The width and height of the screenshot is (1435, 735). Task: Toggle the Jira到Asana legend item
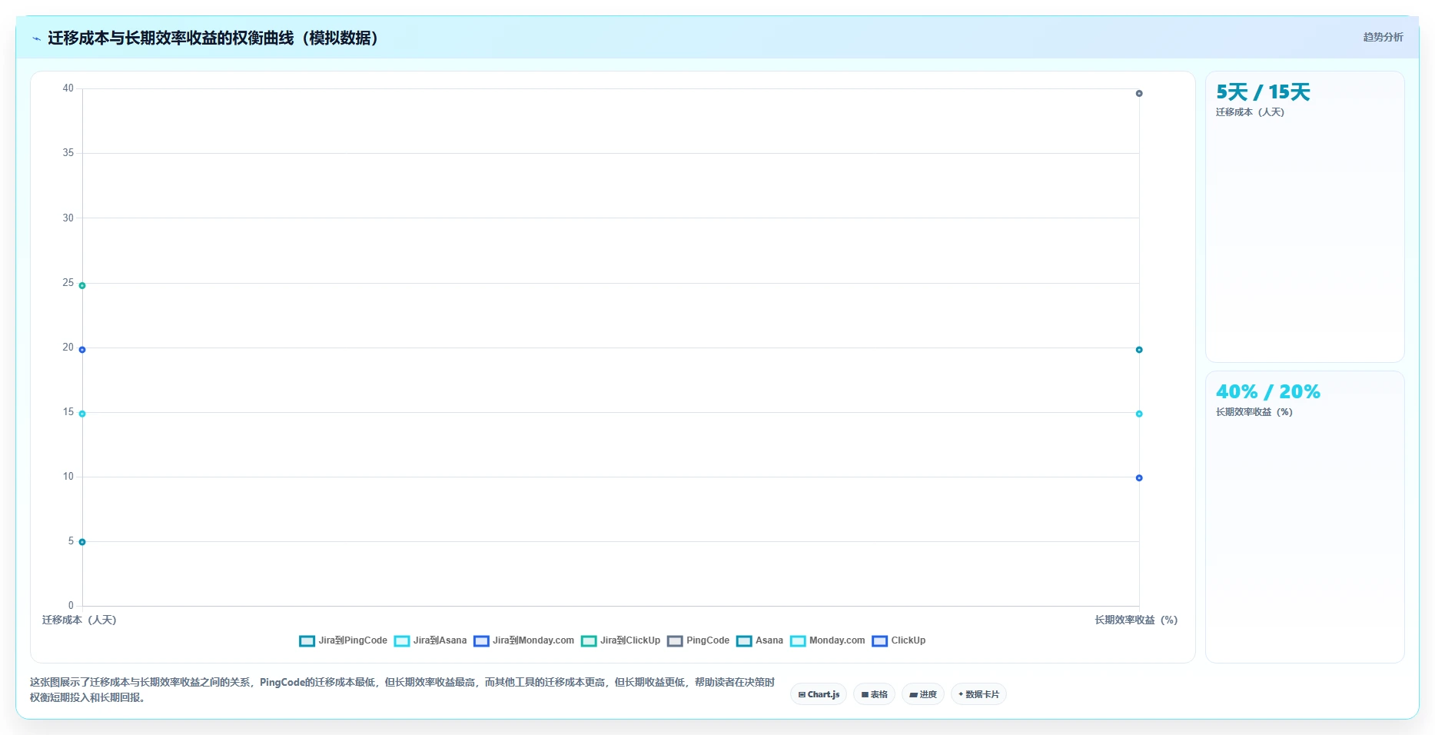tap(430, 640)
